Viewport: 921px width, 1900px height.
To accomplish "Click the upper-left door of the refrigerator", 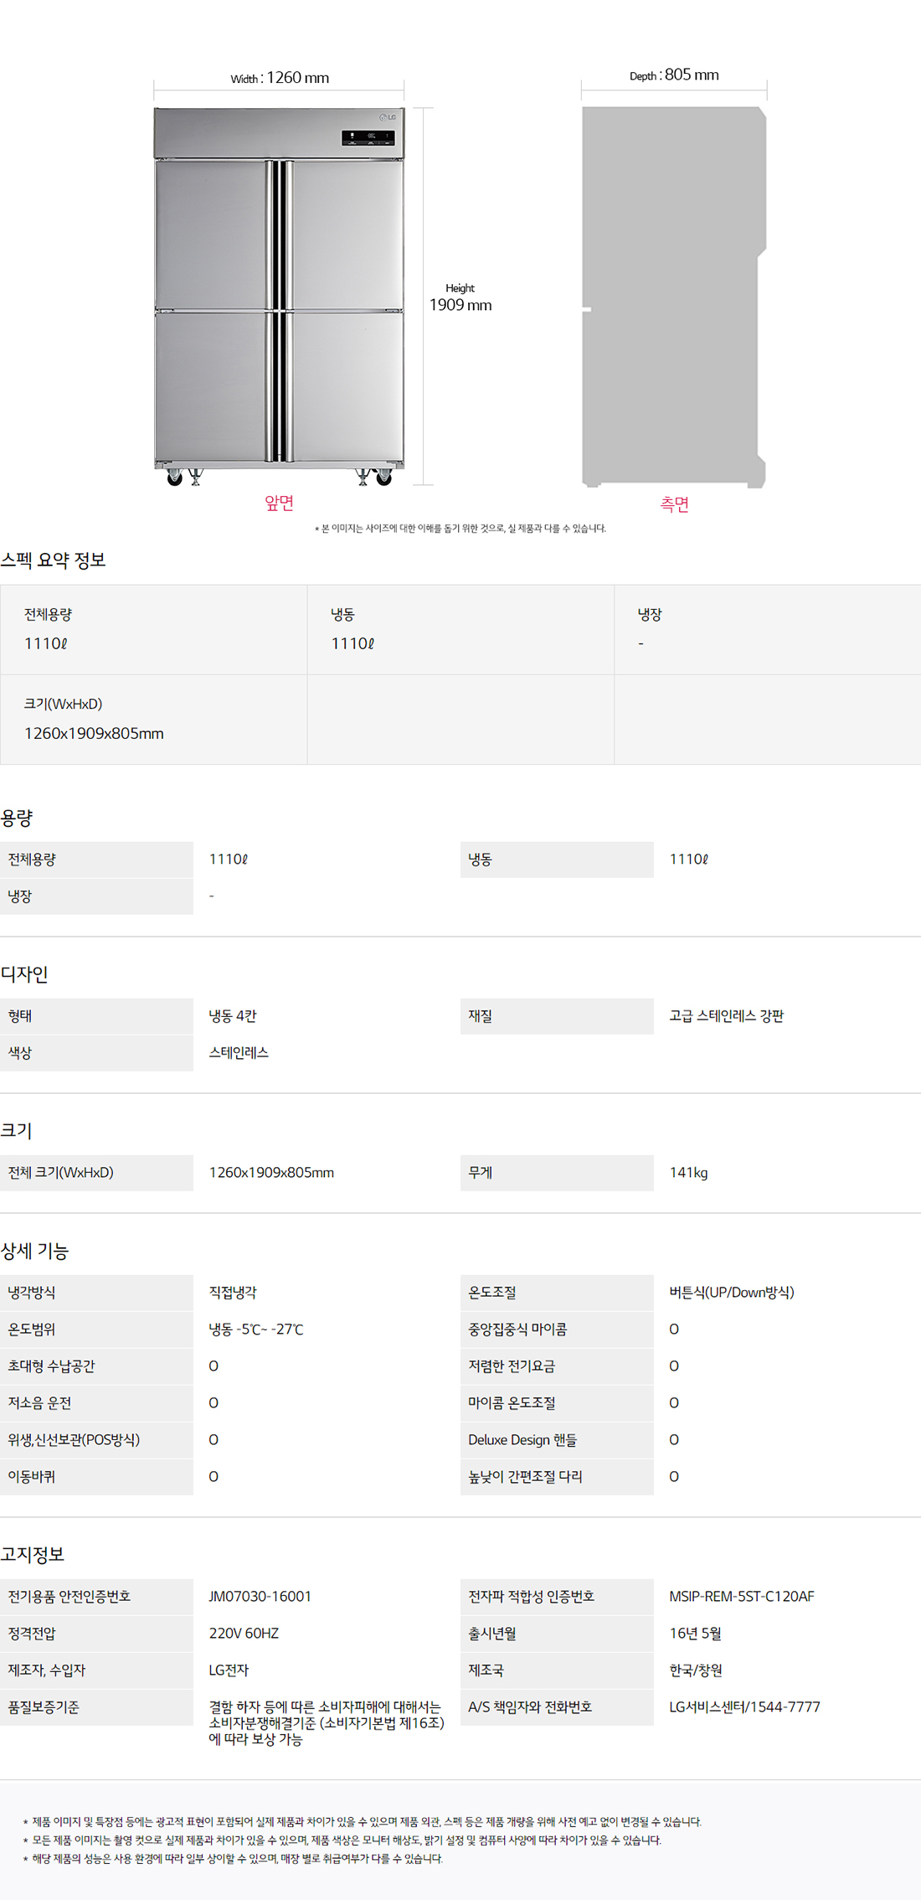I will pyautogui.click(x=210, y=235).
